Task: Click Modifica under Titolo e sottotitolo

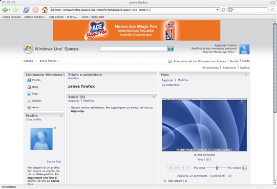Action: coord(74,78)
